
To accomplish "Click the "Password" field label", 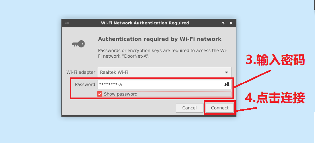I will tap(85, 84).
